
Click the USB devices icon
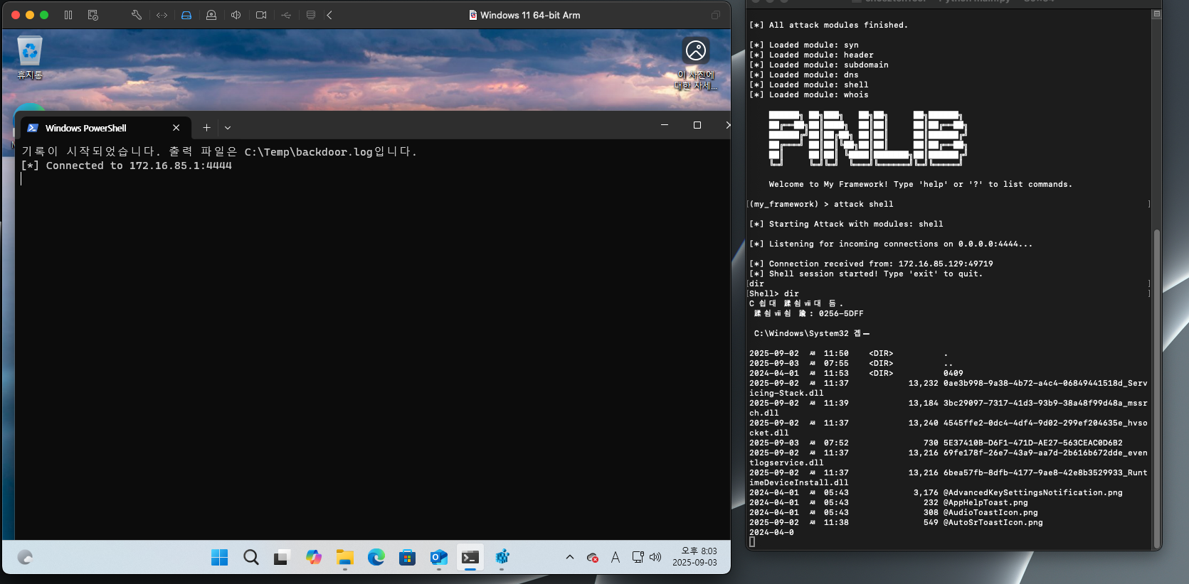(286, 15)
